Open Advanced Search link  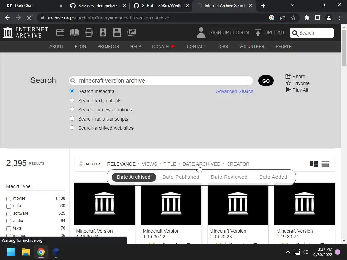pyautogui.click(x=234, y=91)
